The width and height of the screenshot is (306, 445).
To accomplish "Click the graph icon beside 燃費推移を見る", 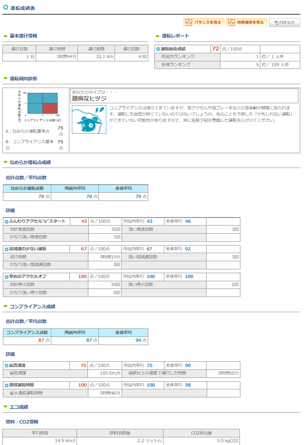I will [231, 22].
